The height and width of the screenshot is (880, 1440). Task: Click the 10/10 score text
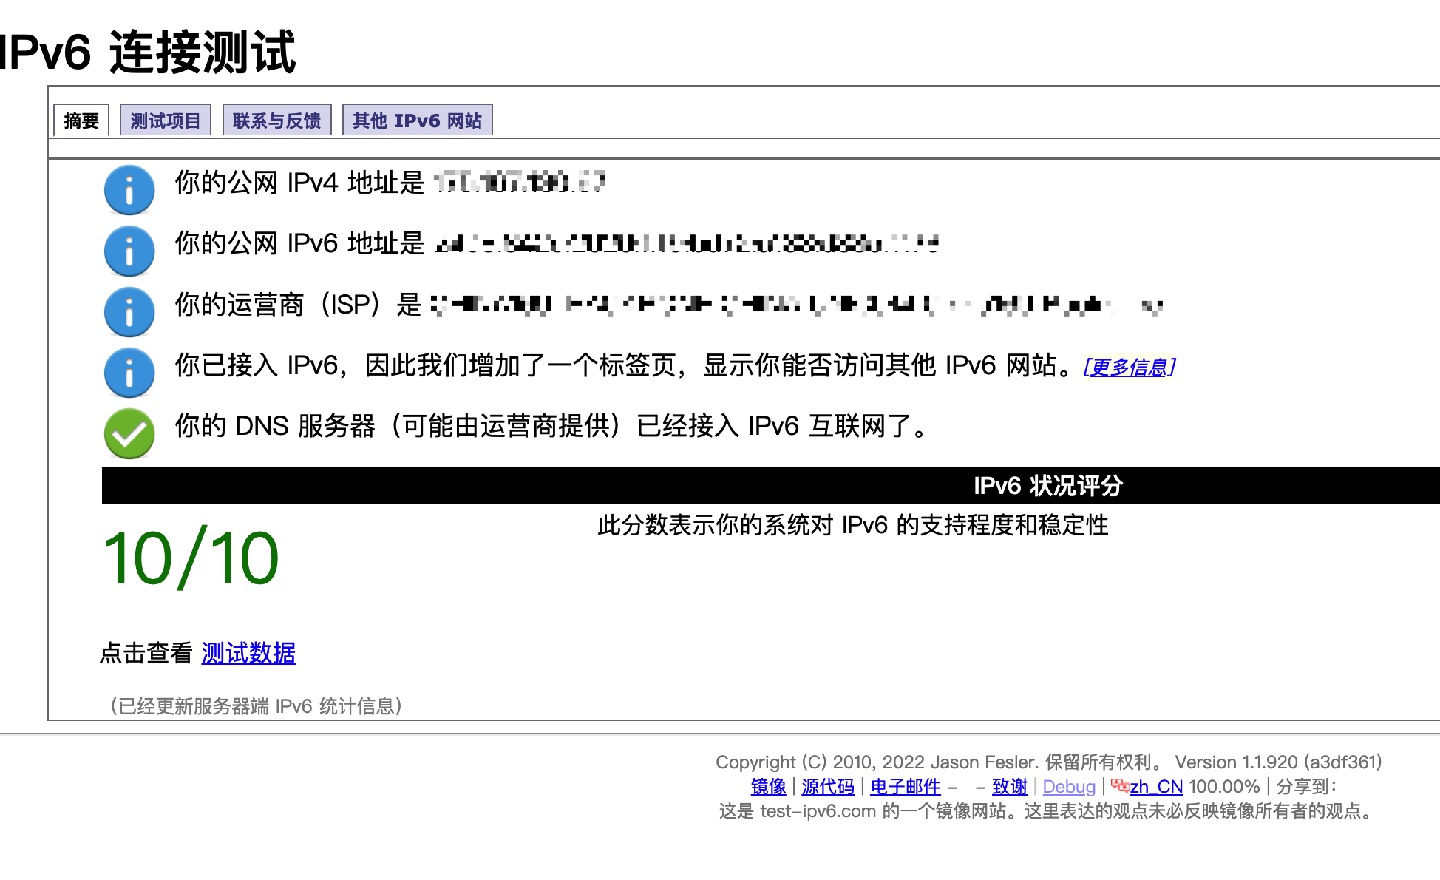point(191,559)
